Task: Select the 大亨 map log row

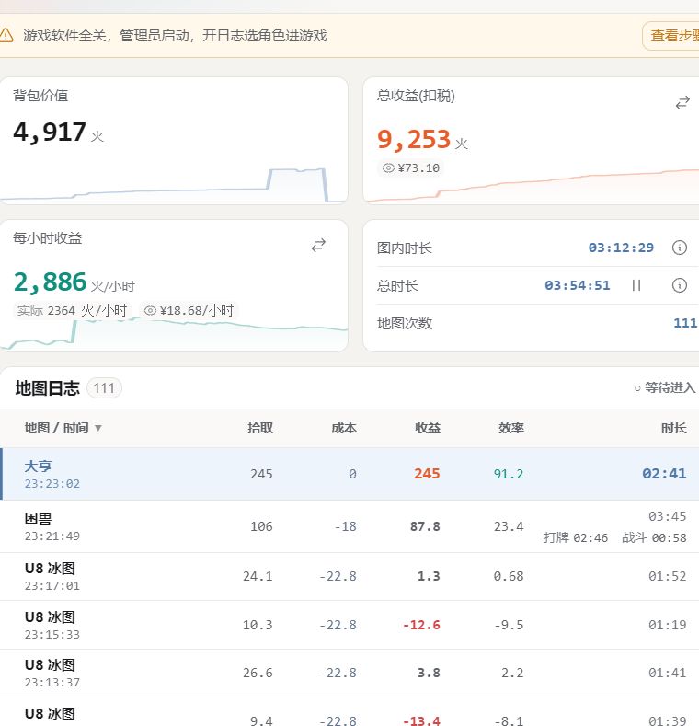Action: coord(349,474)
